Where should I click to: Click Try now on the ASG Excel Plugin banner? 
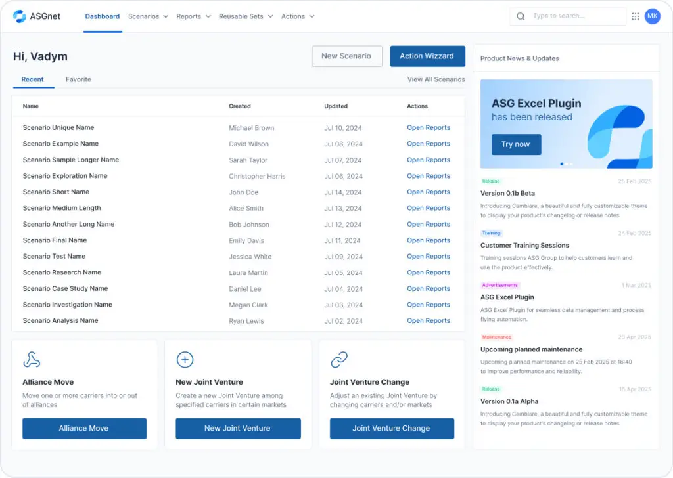pyautogui.click(x=516, y=144)
